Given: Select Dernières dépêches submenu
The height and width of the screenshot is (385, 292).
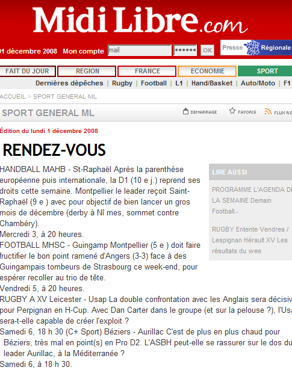Looking at the screenshot, I should 69,83.
